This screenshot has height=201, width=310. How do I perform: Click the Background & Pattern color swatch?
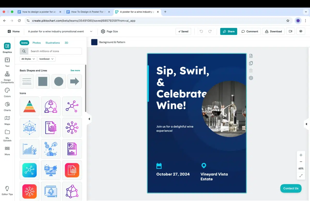94,42
